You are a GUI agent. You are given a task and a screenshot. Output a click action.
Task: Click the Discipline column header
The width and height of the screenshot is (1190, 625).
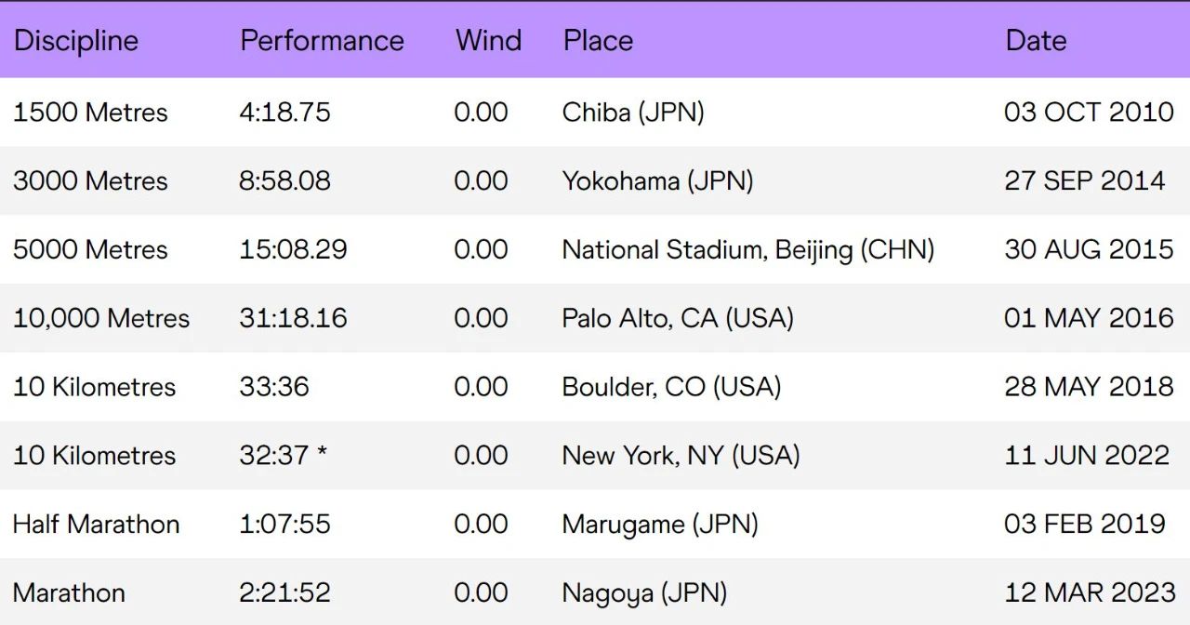(75, 41)
